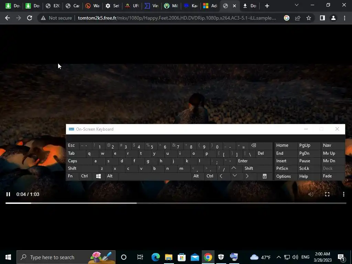Mute the video with speaker icon
The width and height of the screenshot is (352, 264).
[x=311, y=194]
